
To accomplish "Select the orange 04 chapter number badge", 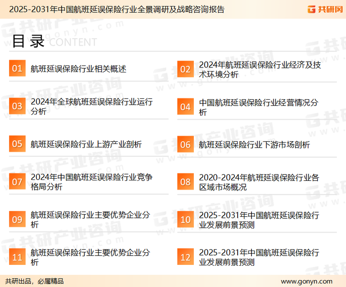I will point(185,107).
